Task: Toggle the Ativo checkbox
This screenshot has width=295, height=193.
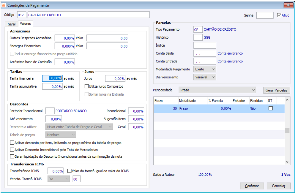Action: 279,15
